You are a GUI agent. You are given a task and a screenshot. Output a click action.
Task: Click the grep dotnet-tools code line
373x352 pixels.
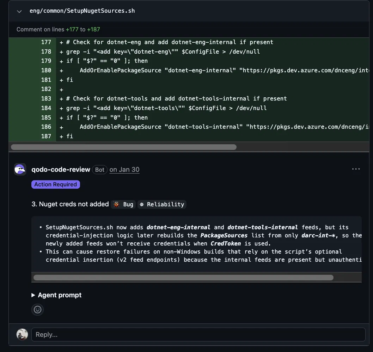tap(166, 108)
